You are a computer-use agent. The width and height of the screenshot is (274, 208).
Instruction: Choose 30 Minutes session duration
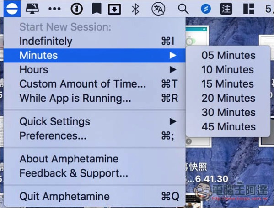click(228, 112)
